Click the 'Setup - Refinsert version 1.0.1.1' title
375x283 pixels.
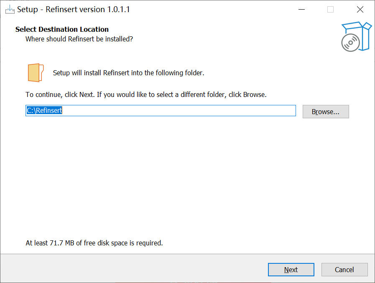(74, 10)
